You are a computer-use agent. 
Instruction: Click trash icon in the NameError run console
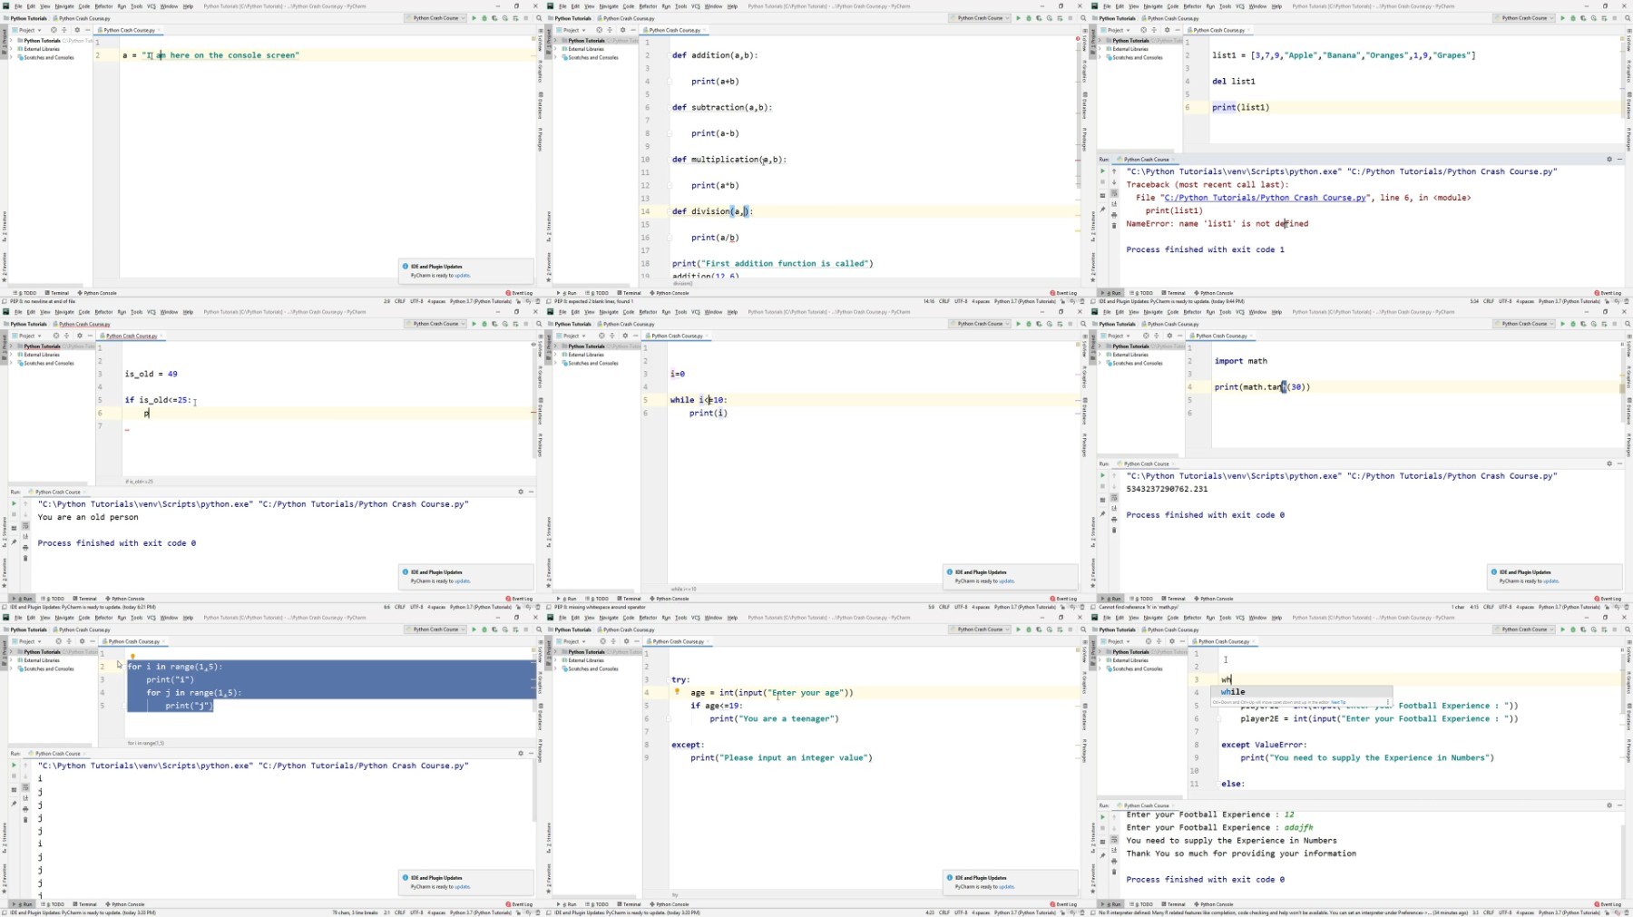[1114, 225]
